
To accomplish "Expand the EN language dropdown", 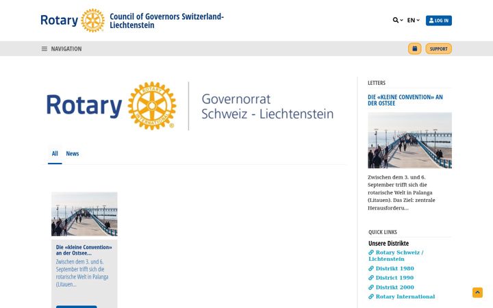I will coord(413,20).
